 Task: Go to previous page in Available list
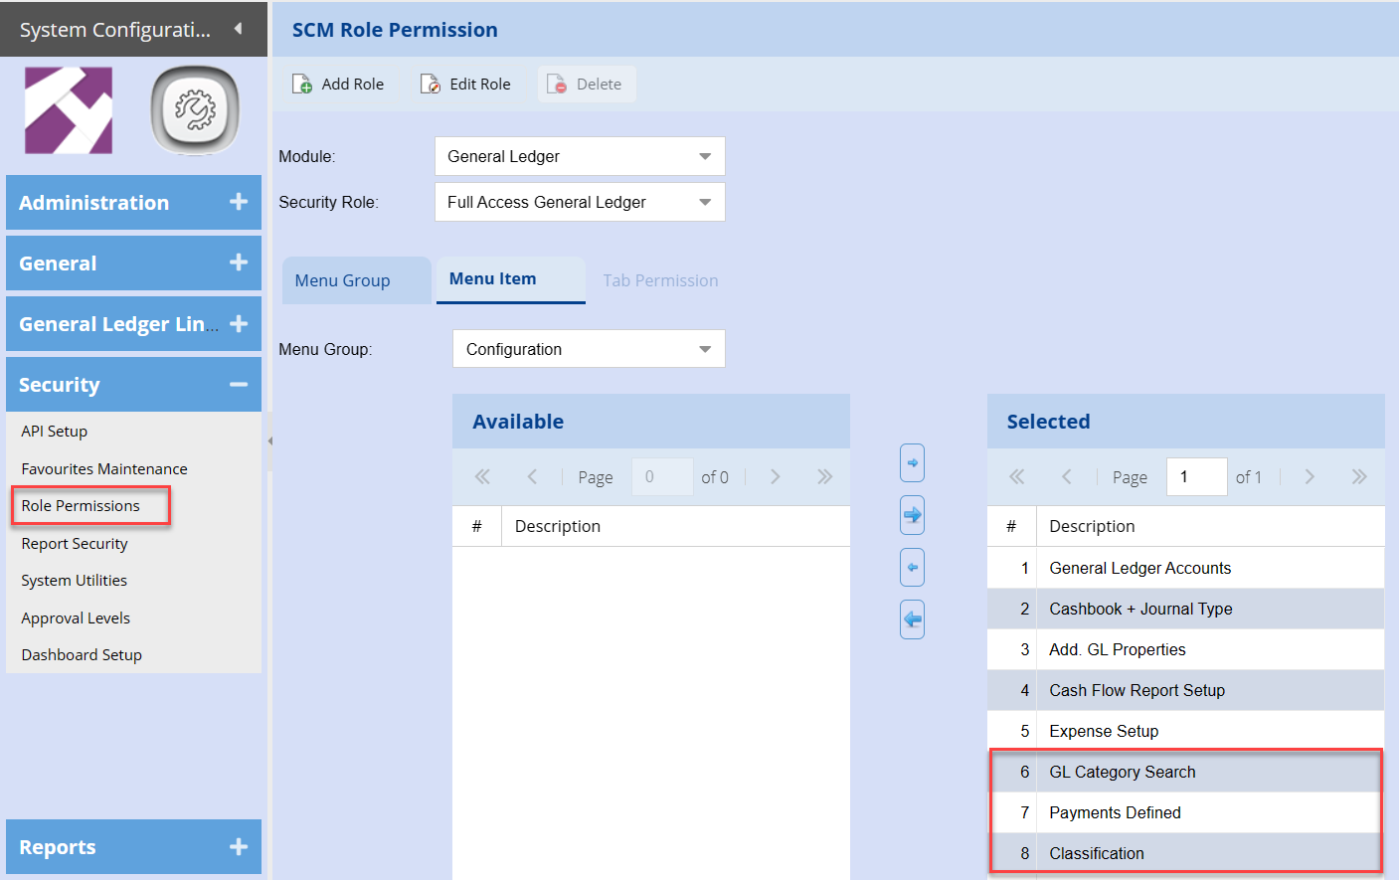pos(532,477)
